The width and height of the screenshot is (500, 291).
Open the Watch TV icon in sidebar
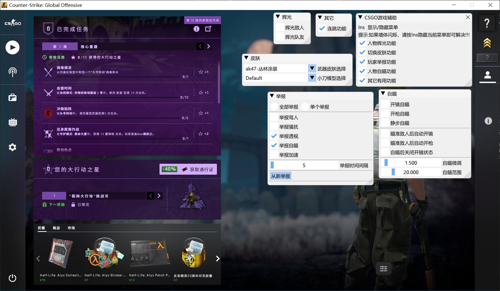(12, 122)
